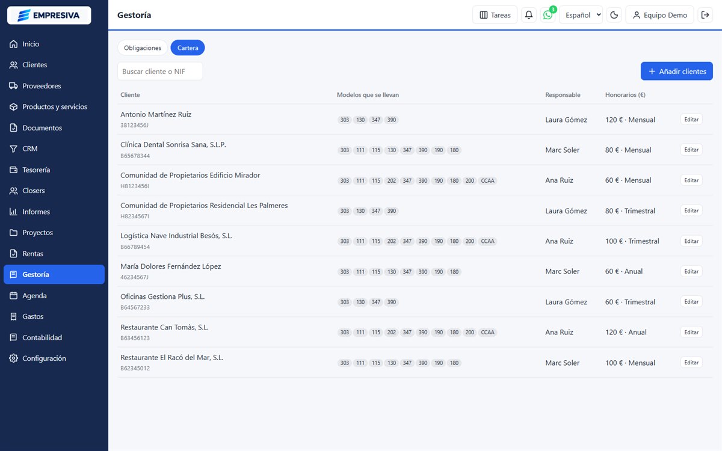Click the Configuración gear icon
This screenshot has width=722, height=451.
[14, 358]
